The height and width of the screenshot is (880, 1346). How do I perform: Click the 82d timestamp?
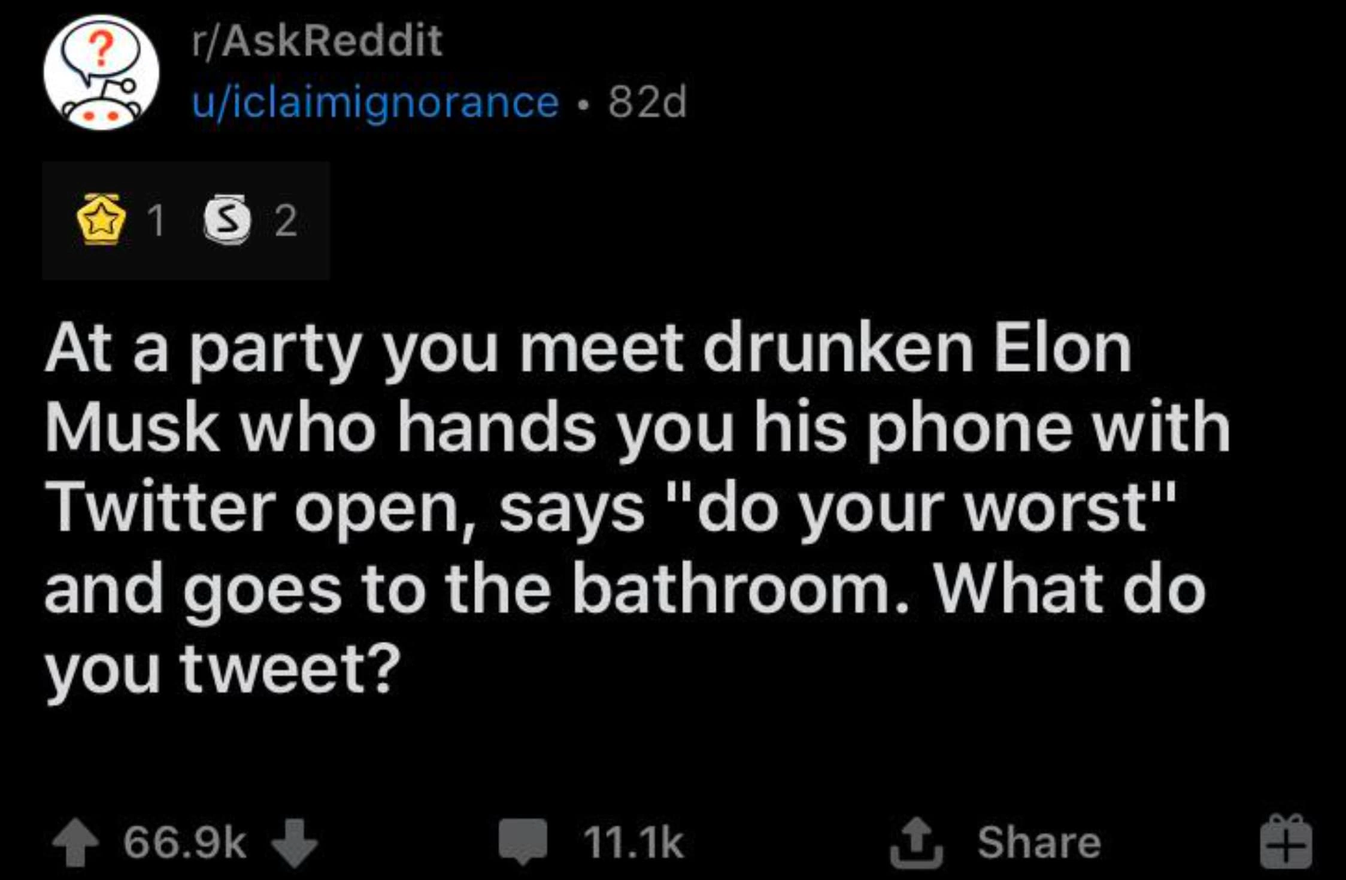[x=647, y=102]
